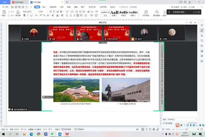Image resolution: width=205 pixels, height=137 pixels.
Task: Click the Share button at top right
Action: [x=191, y=7]
